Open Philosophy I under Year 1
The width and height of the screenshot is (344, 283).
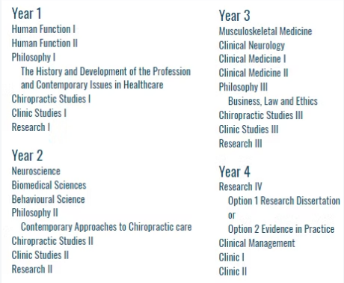(34, 58)
